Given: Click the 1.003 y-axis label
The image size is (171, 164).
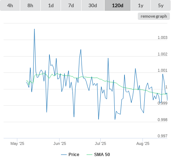Looking at the screenshot, I should pos(162,37).
